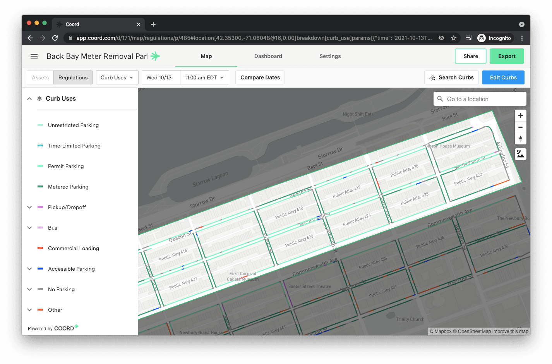Screen dimensions: 552x364
Task: Click the Unrestricted Parking color swatch
Action: (x=40, y=125)
